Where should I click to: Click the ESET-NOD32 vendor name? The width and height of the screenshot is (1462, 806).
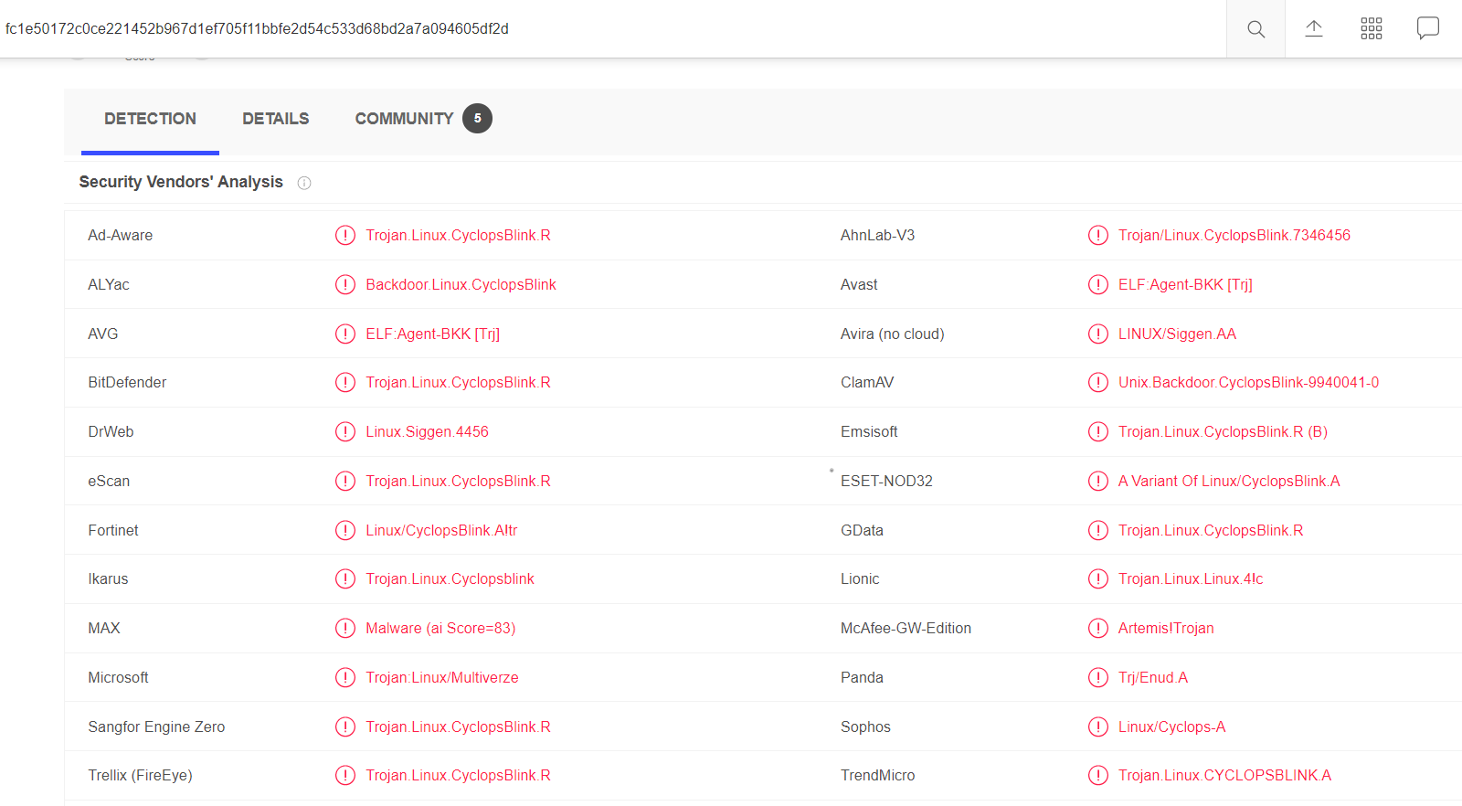coord(886,482)
